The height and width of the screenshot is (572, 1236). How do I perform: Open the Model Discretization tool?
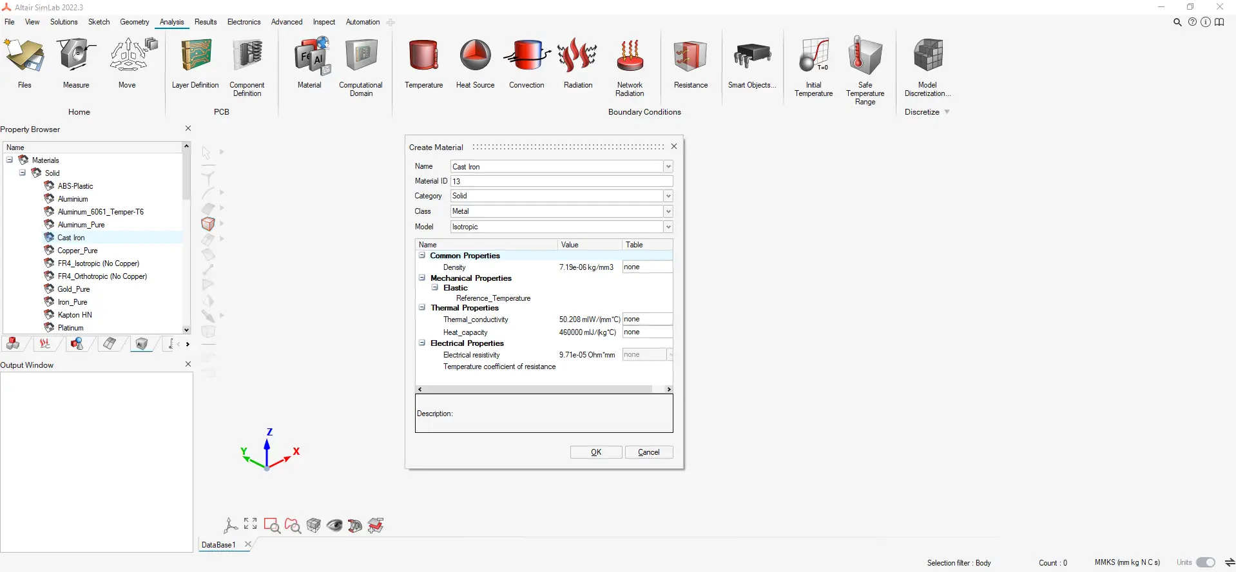(x=928, y=67)
